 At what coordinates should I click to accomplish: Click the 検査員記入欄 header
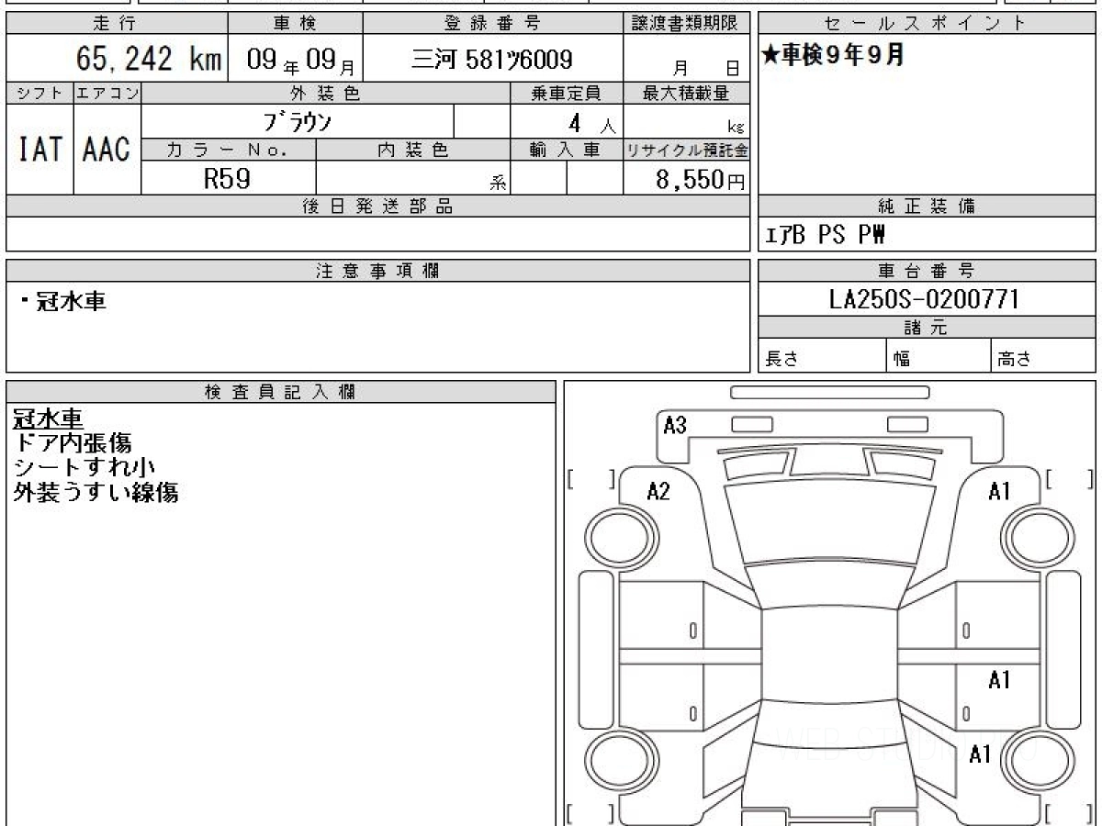pos(281,392)
